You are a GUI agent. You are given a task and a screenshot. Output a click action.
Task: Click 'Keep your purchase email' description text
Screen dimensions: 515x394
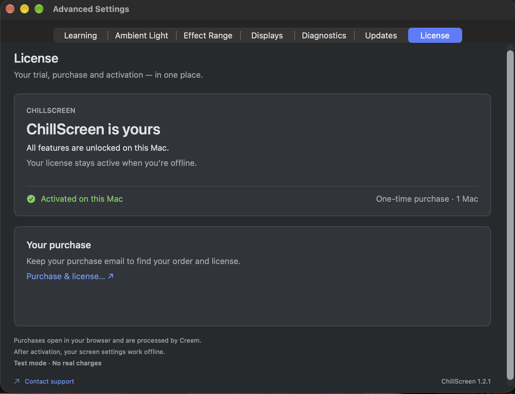point(133,261)
